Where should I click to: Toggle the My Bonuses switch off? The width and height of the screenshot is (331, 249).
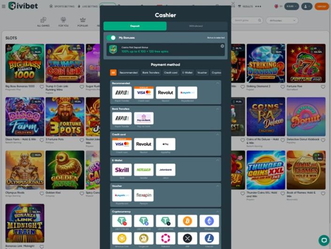tap(111, 38)
